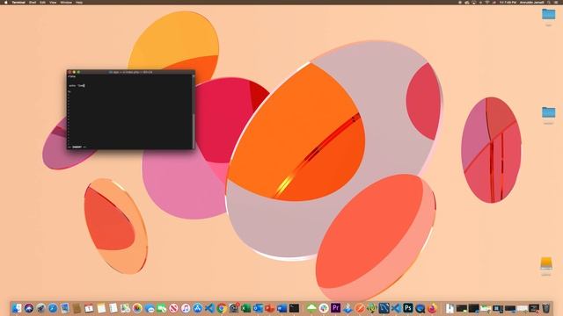Open Microsoft Excel from the dock
This screenshot has width=563, height=316.
[246, 308]
